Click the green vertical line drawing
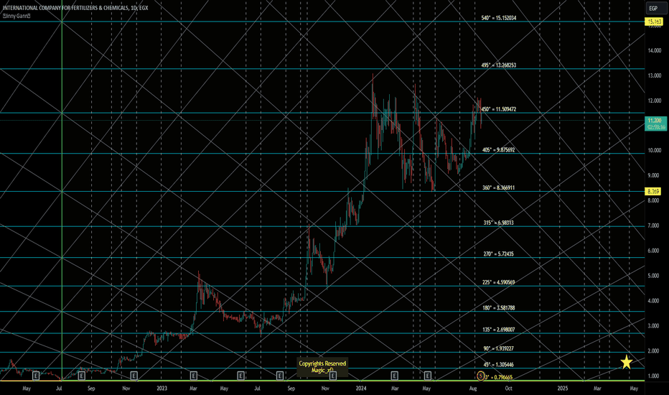 pyautogui.click(x=62, y=190)
